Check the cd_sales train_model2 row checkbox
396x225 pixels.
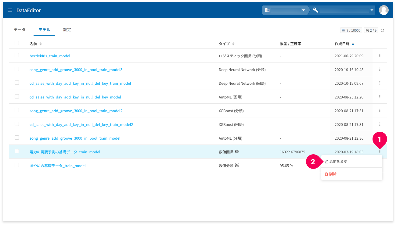coord(17,124)
